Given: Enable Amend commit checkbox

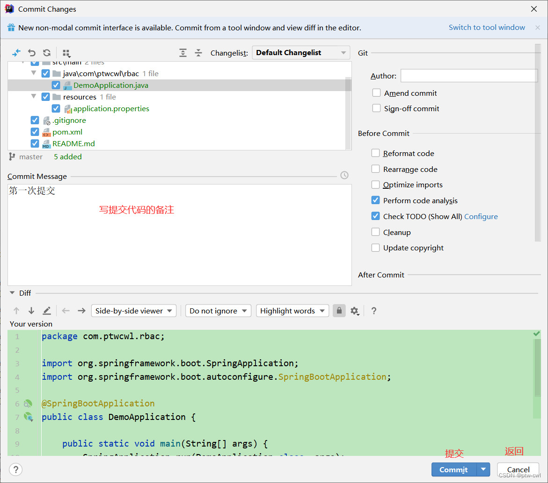Looking at the screenshot, I should [376, 93].
